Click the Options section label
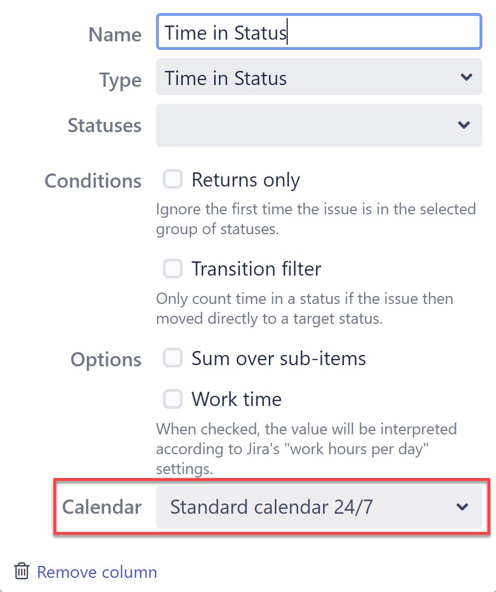This screenshot has width=496, height=592. 106,359
